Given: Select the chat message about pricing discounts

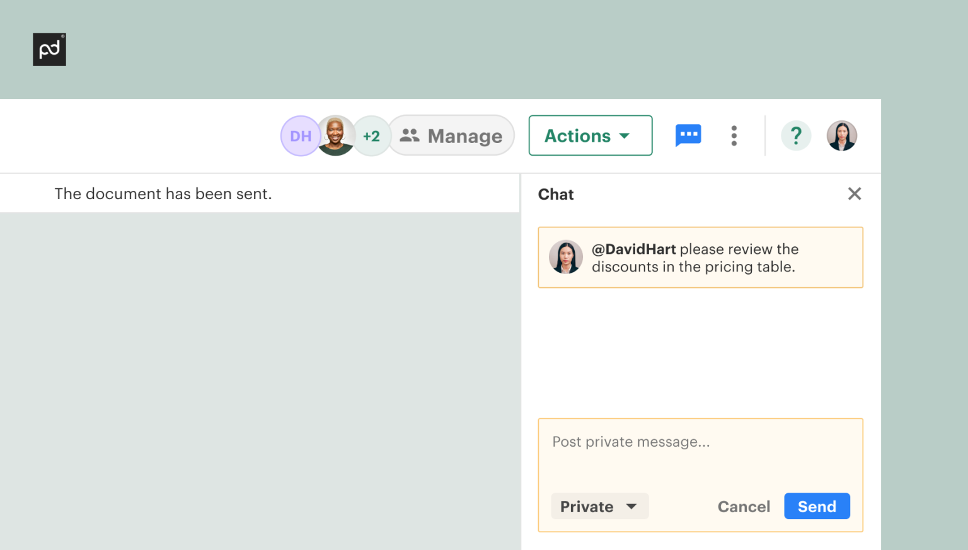Looking at the screenshot, I should [x=700, y=257].
